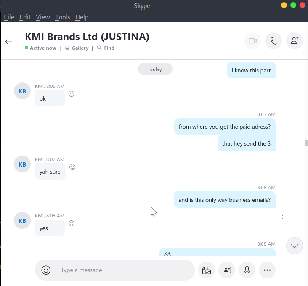
Task: Add reaction to the 'yes' message
Action: point(72,223)
